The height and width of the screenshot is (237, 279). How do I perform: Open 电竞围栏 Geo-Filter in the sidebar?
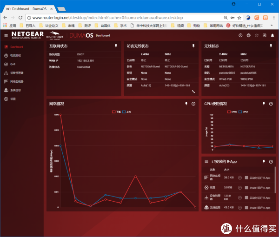13,55
